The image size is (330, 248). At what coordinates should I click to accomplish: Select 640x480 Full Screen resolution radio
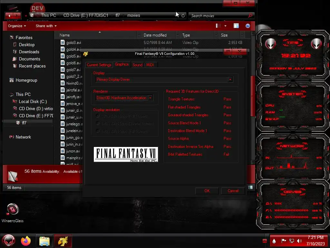coord(97,131)
